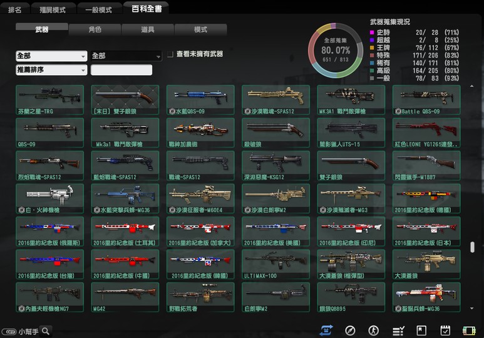Screen dimensions: 484x338
Task: Click the colorful film strip icon
Action: [x=469, y=330]
